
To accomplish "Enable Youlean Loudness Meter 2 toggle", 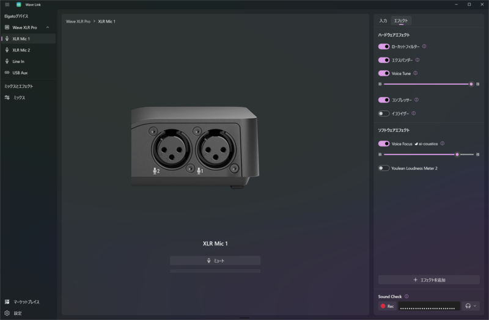I will coord(384,169).
